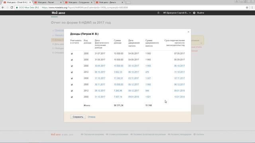
Task: Select total income value 90 371,34
Action: click(x=118, y=105)
